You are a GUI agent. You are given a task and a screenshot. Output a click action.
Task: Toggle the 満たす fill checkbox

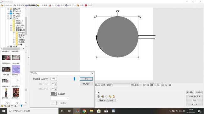59,94
